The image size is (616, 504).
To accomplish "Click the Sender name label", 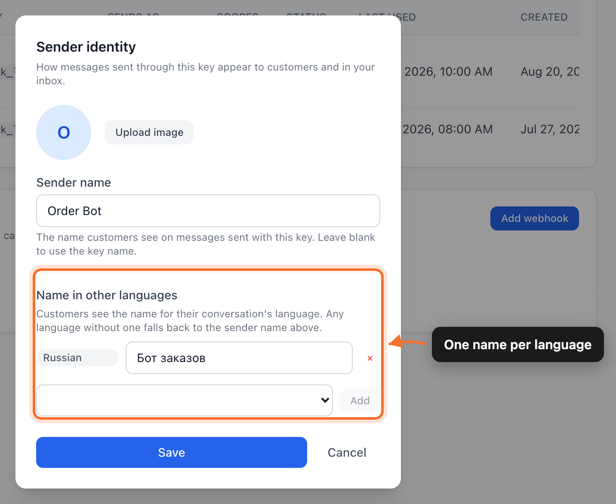I will click(74, 183).
